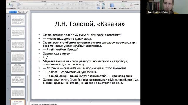
Task: Toggle superscript formatting
Action: (x=39, y=8)
